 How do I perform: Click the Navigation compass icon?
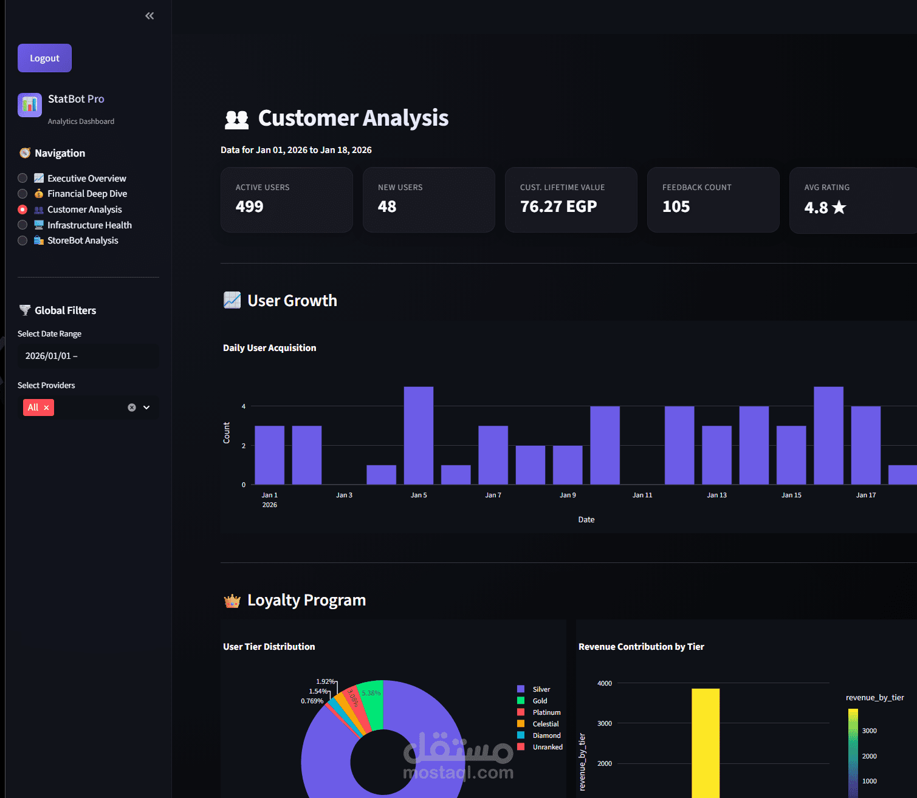(x=25, y=153)
